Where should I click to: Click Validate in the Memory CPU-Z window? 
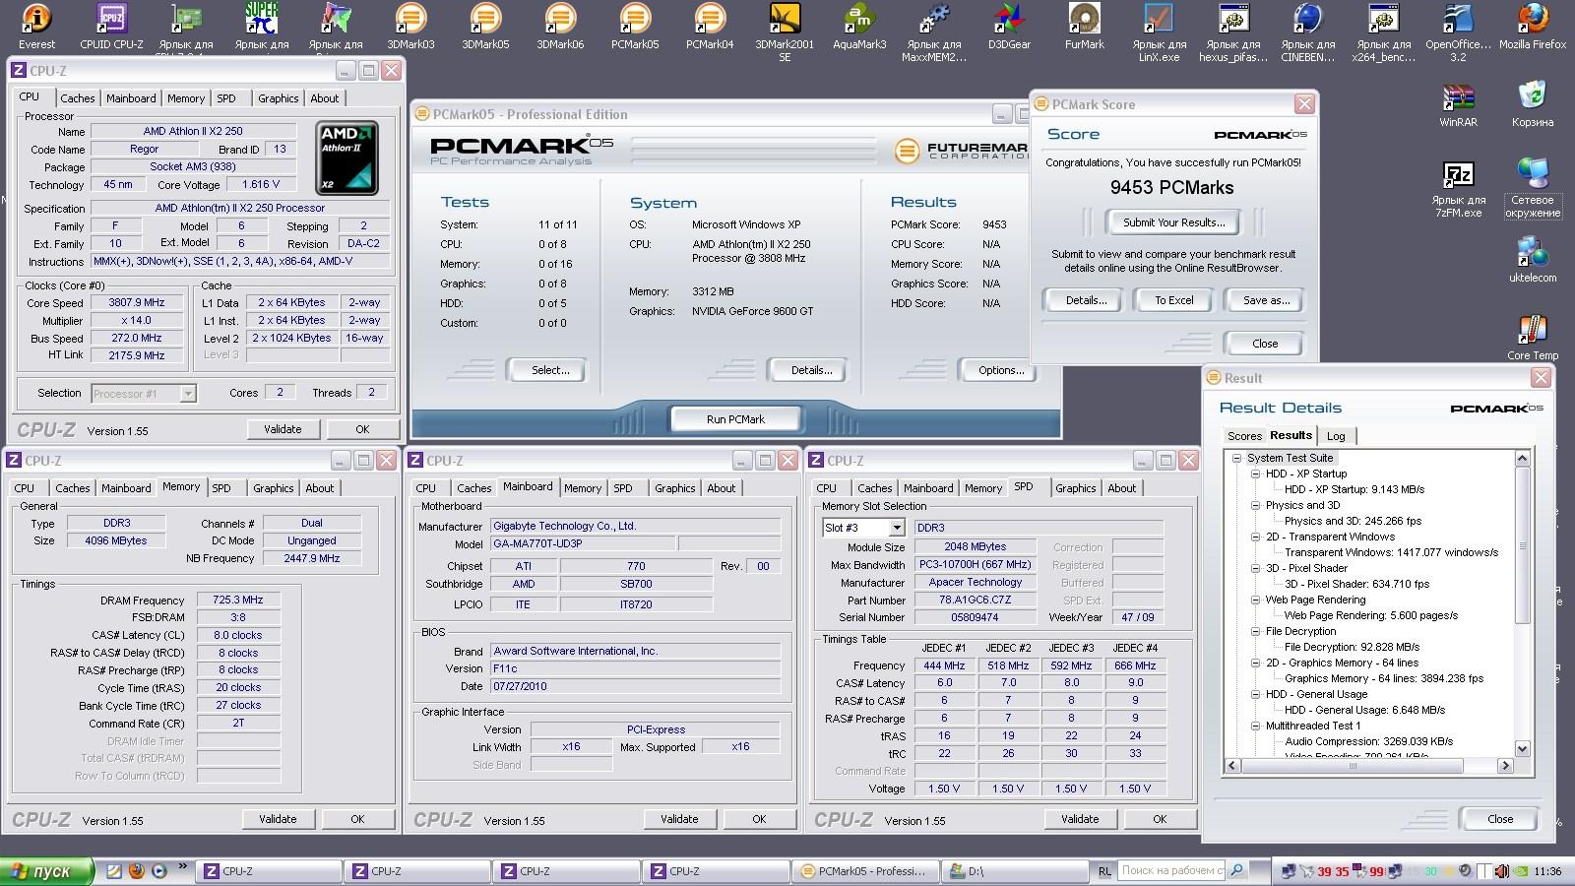(278, 819)
